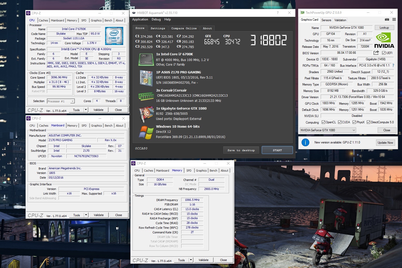Click the Windows logo image in Aquamark
The width and height of the screenshot is (402, 268).
coord(146,132)
